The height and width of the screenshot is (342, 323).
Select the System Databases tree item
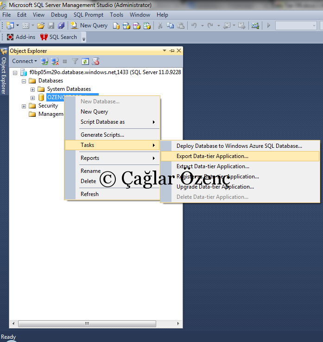pos(69,89)
